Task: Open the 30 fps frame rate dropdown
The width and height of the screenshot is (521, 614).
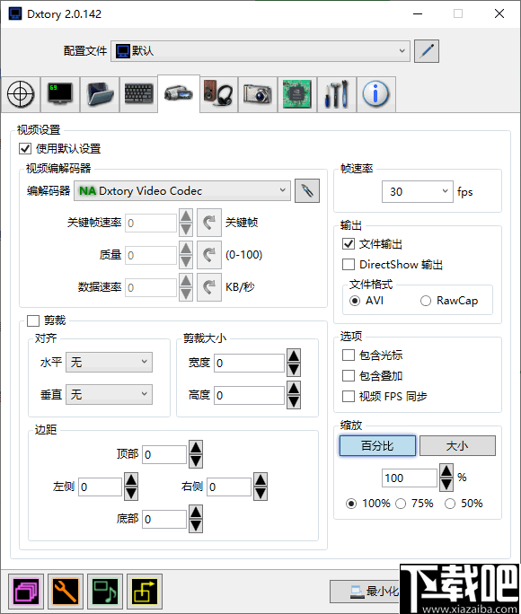Action: click(417, 191)
